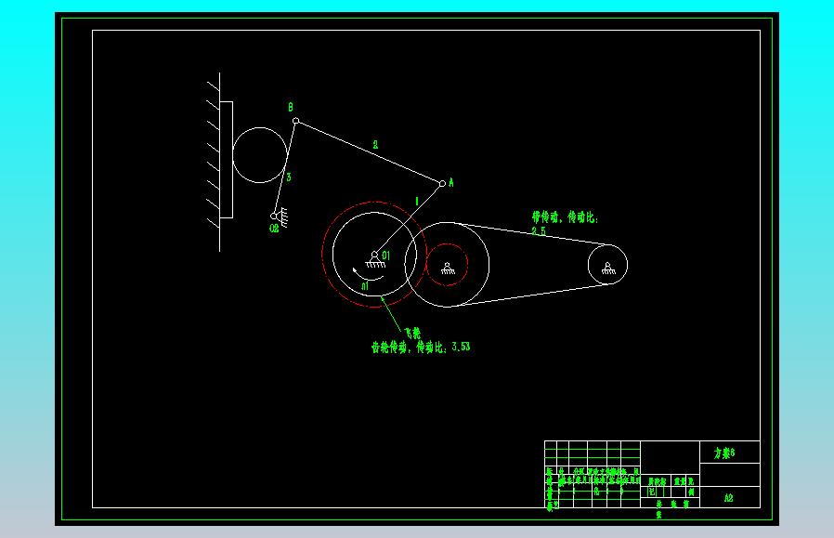Image resolution: width=834 pixels, height=538 pixels.
Task: Pick the small hinge circle at joint B
Action: pyautogui.click(x=295, y=121)
